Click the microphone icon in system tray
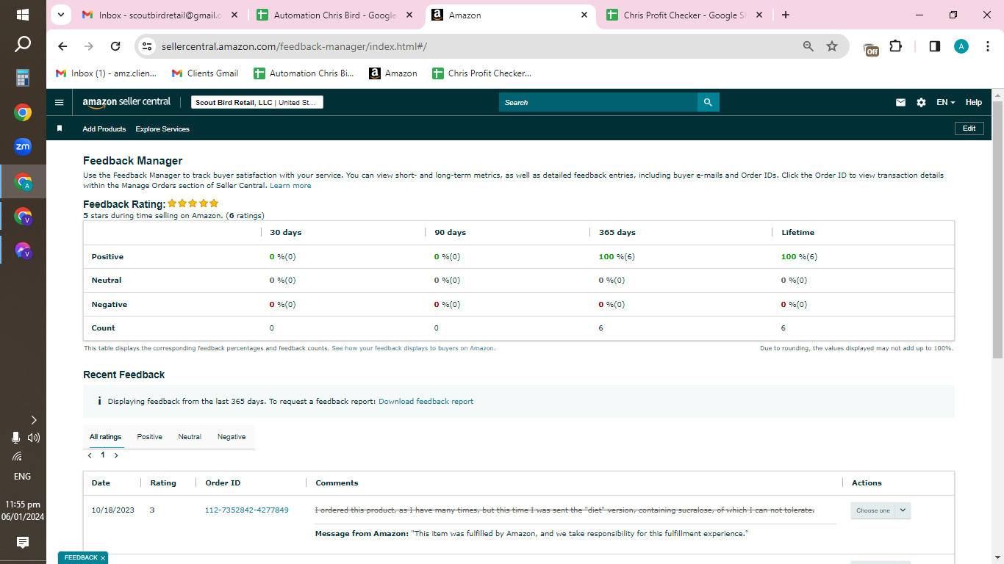Screen dimensions: 1004x564 coord(15,438)
